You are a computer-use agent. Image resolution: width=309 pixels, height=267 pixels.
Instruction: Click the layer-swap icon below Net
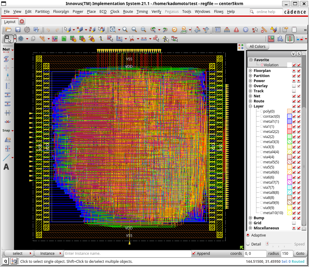click(x=6, y=59)
